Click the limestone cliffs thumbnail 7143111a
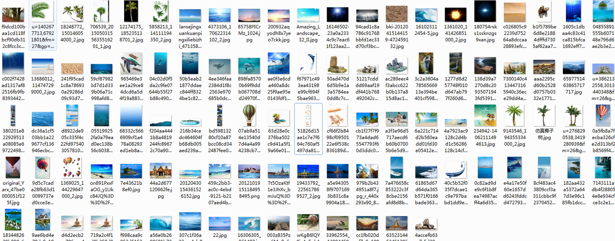 tap(603, 167)
